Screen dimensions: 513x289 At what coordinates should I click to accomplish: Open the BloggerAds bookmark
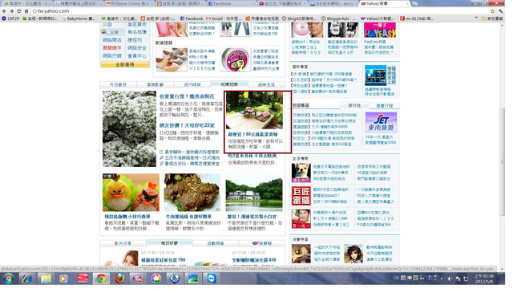pyautogui.click(x=338, y=18)
